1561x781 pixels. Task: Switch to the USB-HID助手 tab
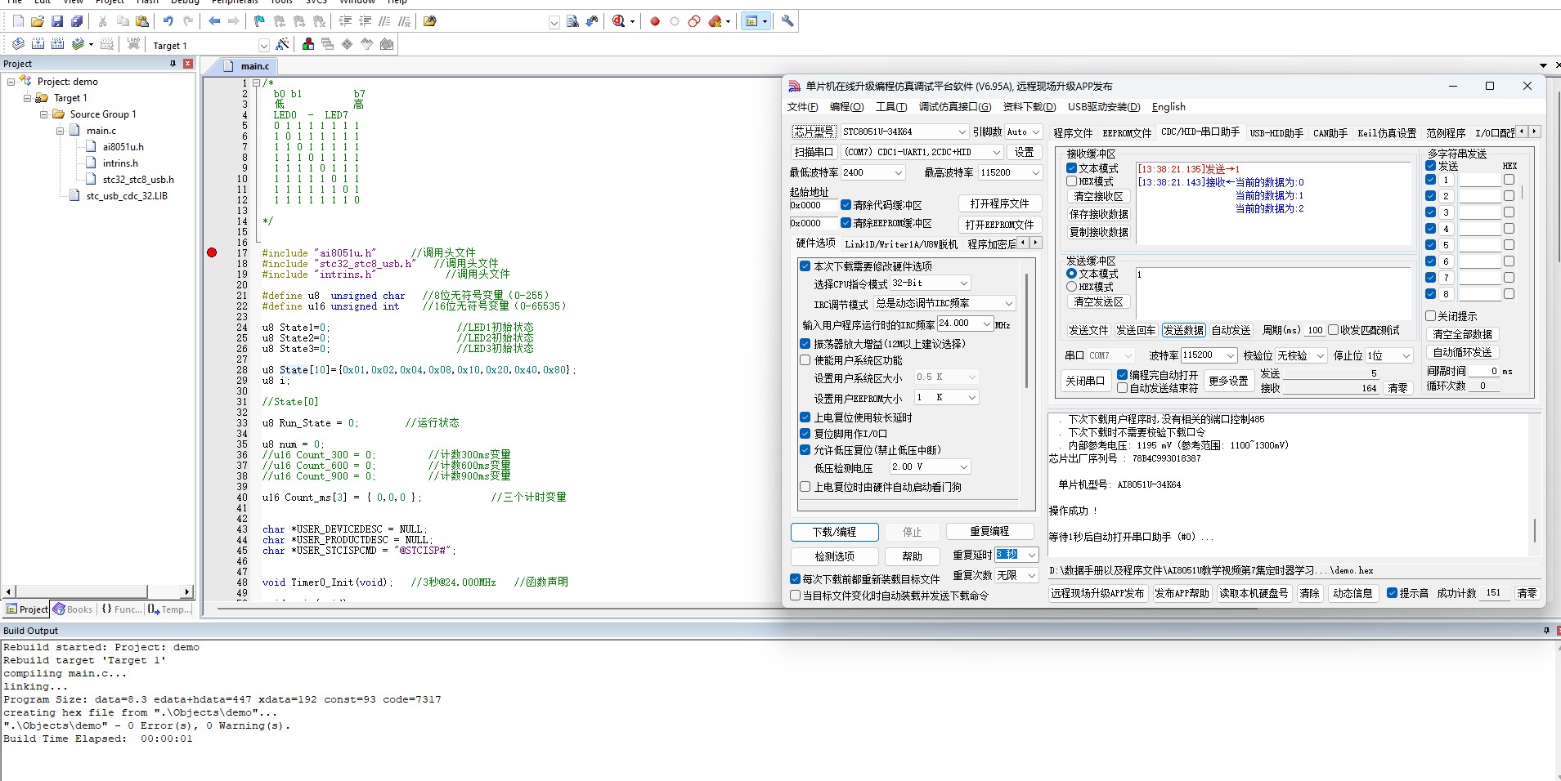(1276, 132)
